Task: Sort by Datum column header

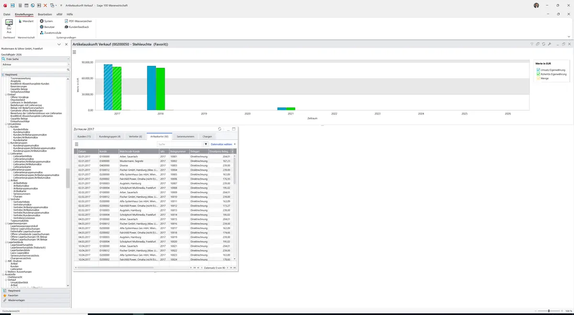Action: 88,151
